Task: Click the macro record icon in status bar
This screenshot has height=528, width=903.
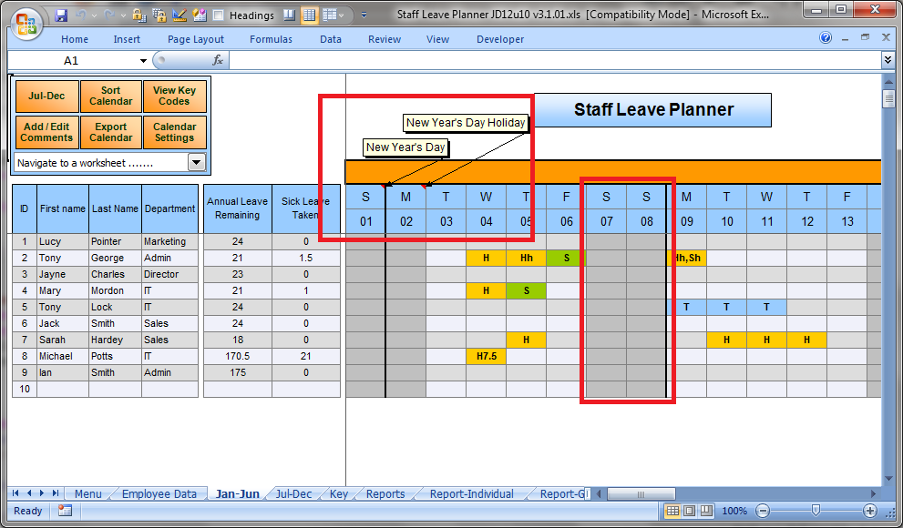Action: (66, 511)
